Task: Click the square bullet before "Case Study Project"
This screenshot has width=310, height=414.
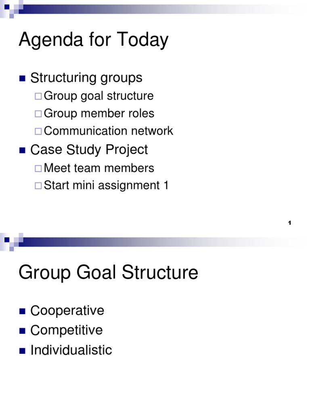Action: (x=22, y=150)
